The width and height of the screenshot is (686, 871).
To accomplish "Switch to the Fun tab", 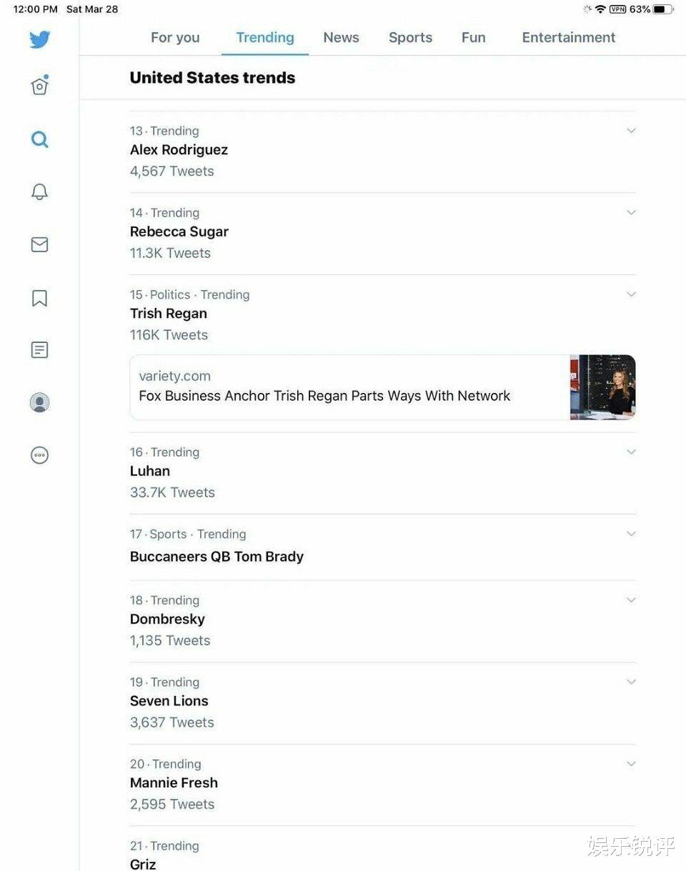I will pyautogui.click(x=473, y=37).
